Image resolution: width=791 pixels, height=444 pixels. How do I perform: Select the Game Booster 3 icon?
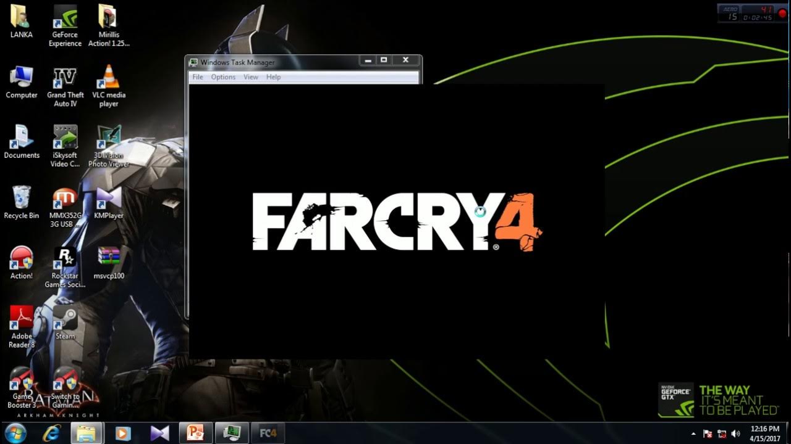coord(21,388)
